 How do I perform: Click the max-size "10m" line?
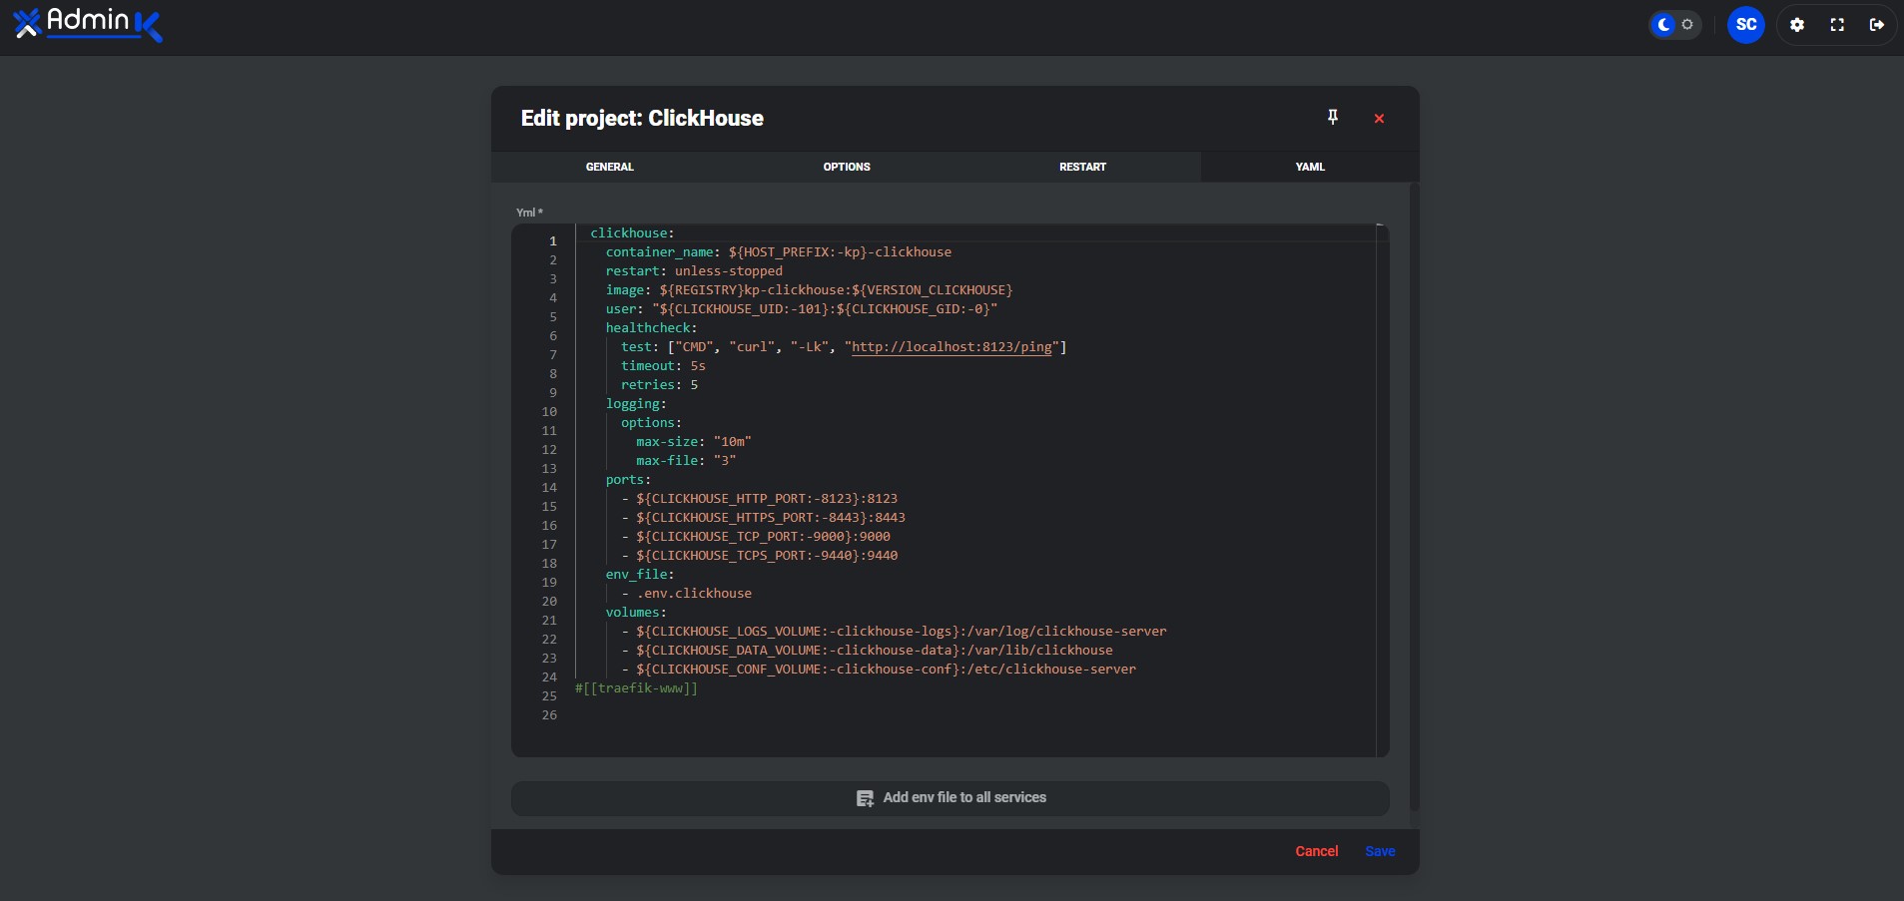(x=694, y=442)
